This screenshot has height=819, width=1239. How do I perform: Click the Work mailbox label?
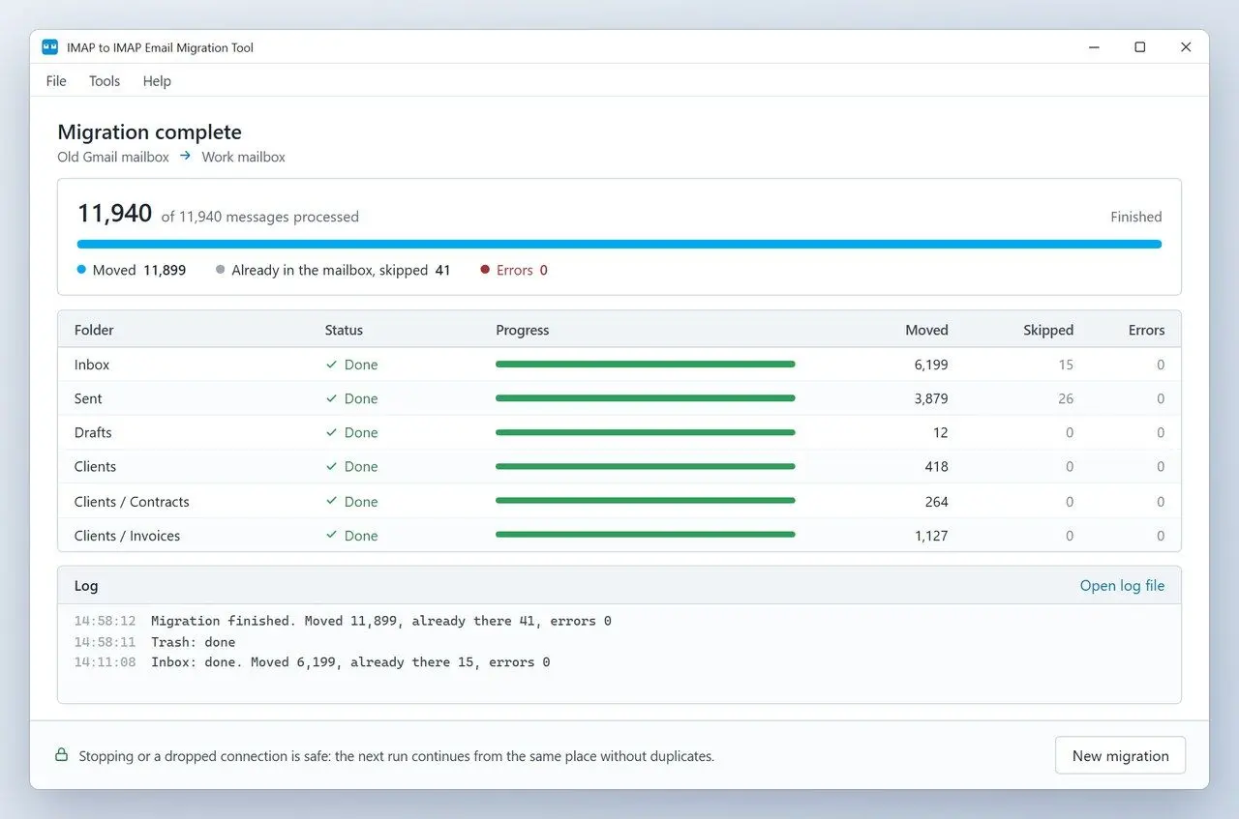pyautogui.click(x=243, y=157)
